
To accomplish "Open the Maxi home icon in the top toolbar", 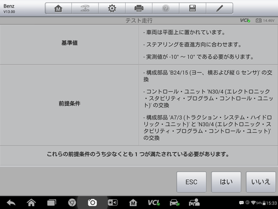I will pos(58,8).
